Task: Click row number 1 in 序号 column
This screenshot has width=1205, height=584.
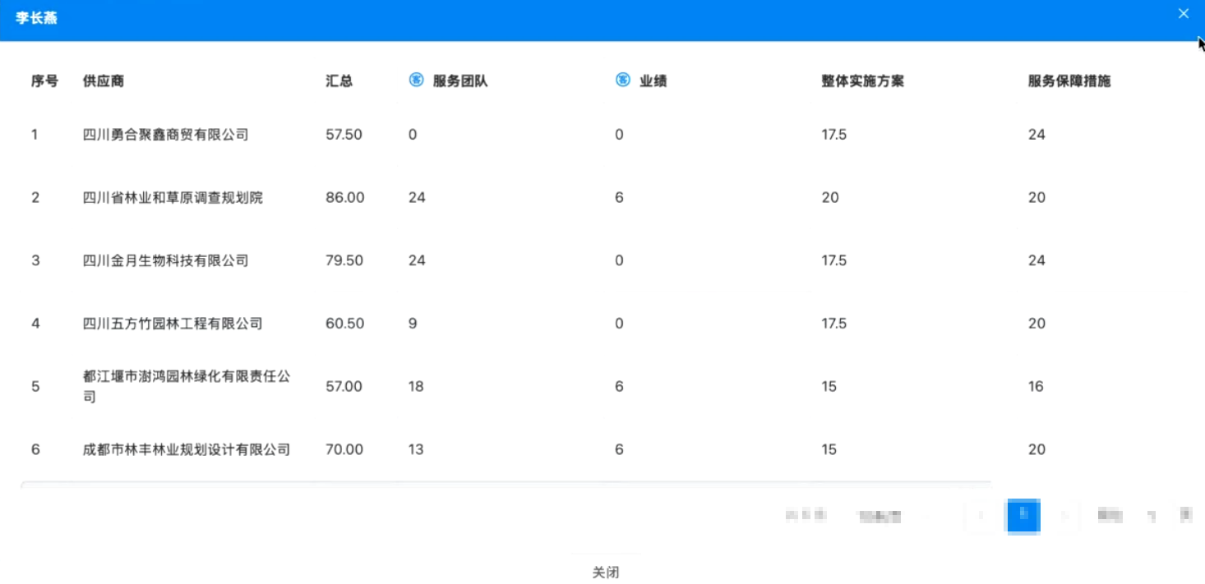Action: click(35, 135)
